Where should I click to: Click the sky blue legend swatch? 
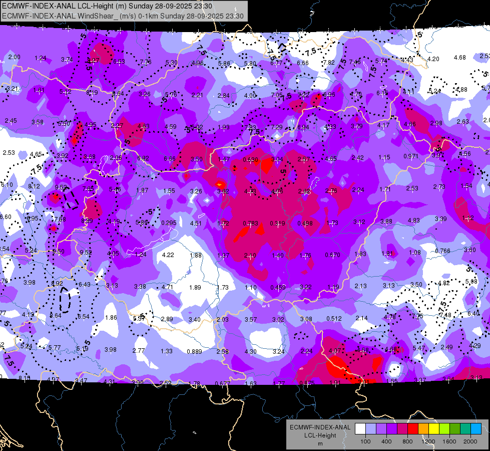(475, 429)
